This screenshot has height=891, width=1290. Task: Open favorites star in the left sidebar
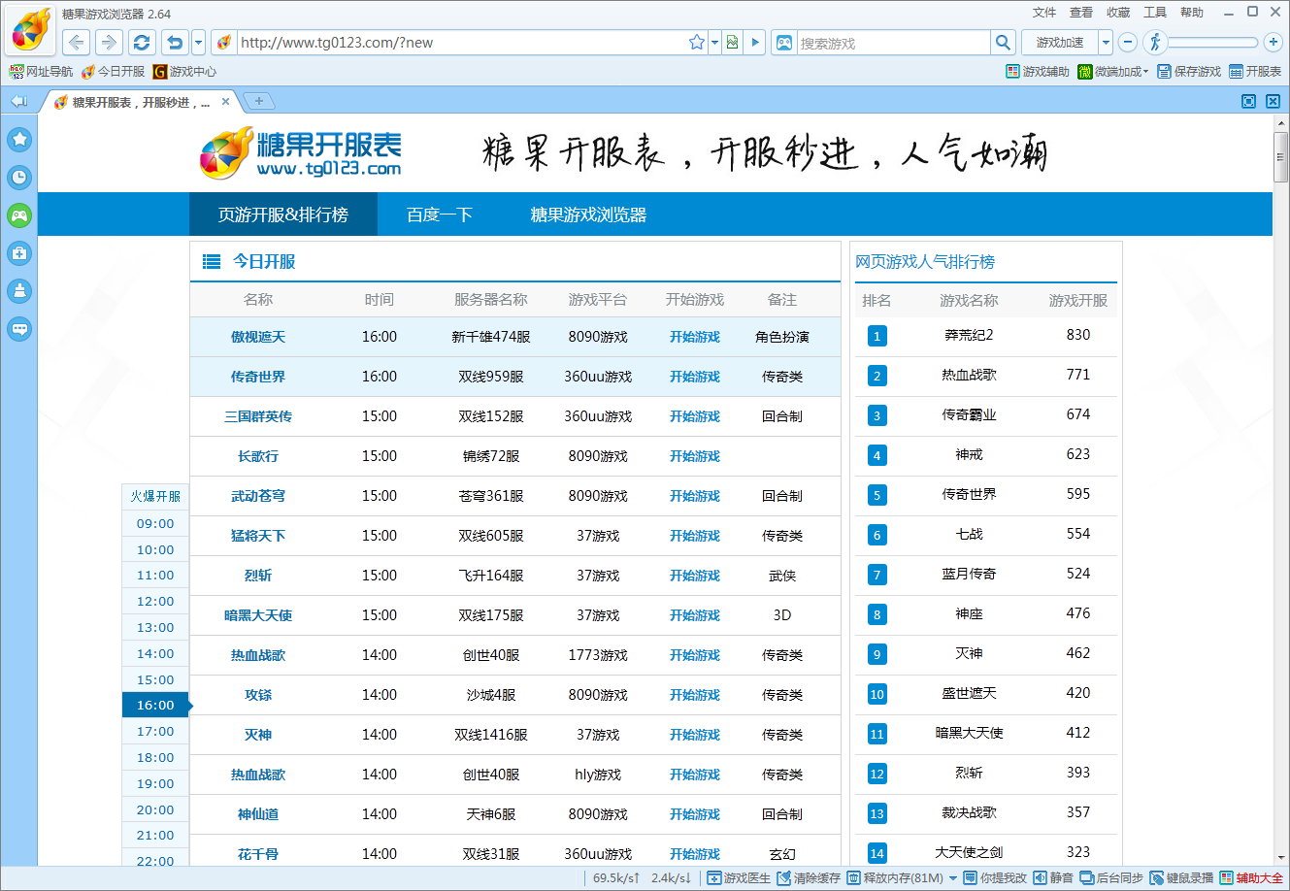click(19, 139)
